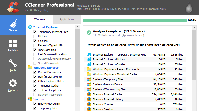Click folder icon beside Recent Documents result
199x111 pixels.
click(89, 69)
